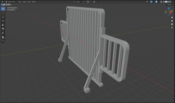Viewport: 175px width, 103px height.
Task: Click the 3D cursor at the origin
Action: click(80, 42)
